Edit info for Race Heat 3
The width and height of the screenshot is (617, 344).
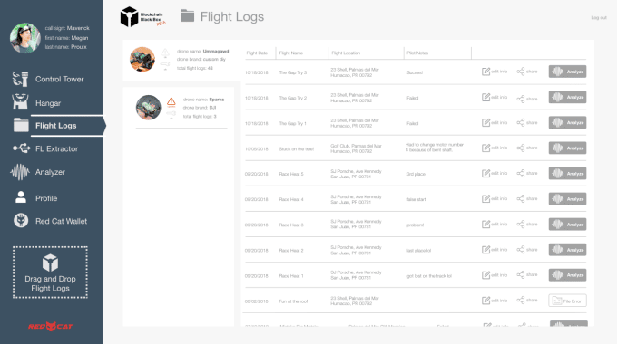coord(495,225)
